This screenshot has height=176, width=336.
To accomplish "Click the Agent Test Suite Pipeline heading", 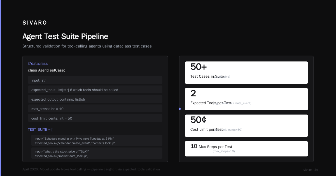I will click(x=65, y=37).
